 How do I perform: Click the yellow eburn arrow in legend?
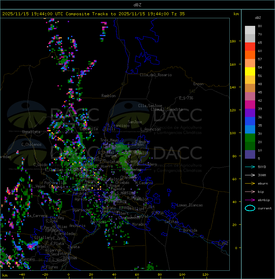(250, 184)
